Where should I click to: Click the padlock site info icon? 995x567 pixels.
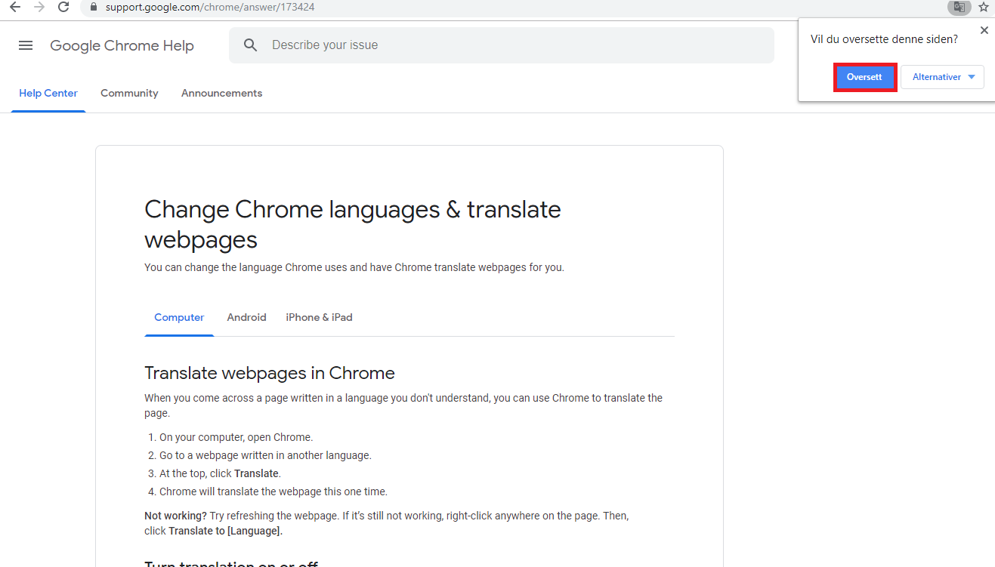[94, 7]
